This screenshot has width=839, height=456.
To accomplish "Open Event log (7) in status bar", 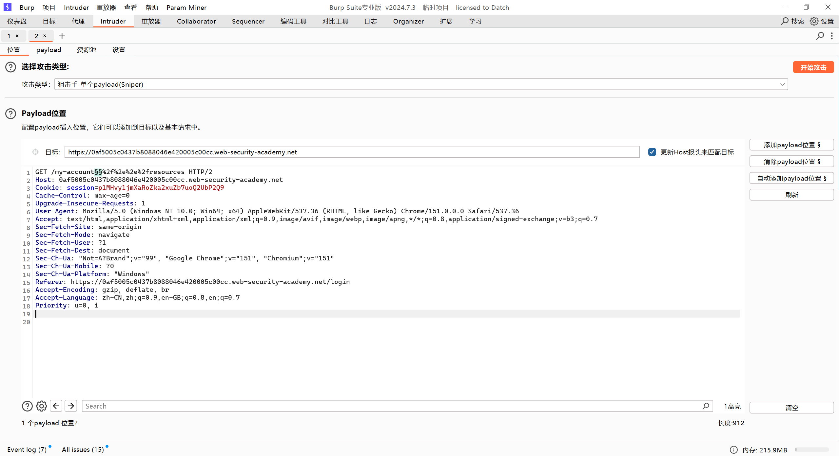I will (x=27, y=450).
